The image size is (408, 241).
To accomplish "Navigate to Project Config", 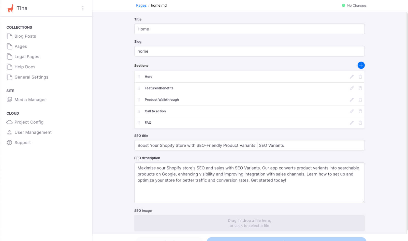I will click(29, 122).
